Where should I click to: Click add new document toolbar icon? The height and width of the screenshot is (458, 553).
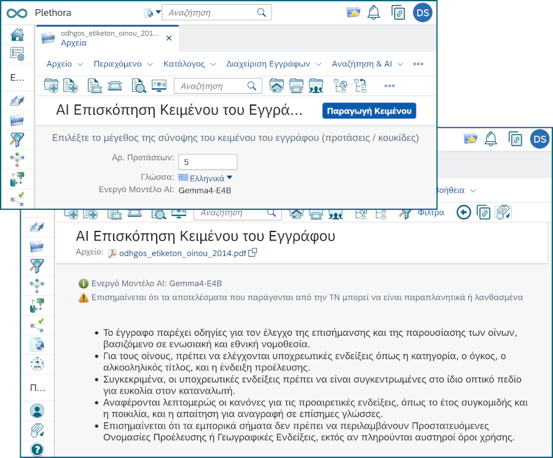71,85
